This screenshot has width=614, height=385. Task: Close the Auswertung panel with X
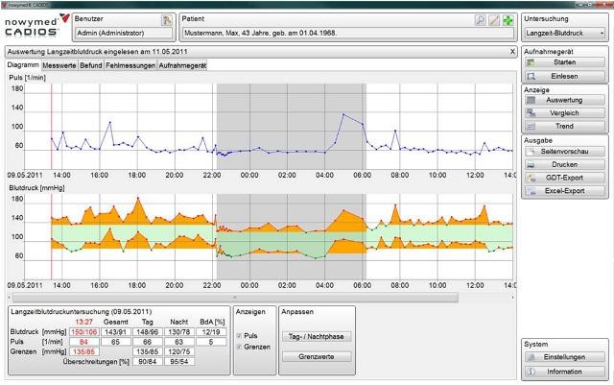pyautogui.click(x=512, y=51)
